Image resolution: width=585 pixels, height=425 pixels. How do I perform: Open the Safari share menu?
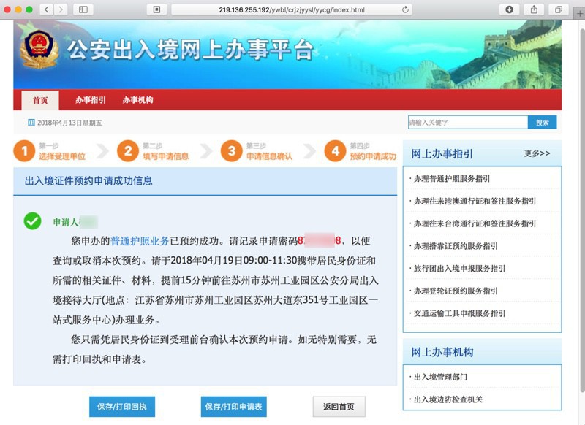pyautogui.click(x=534, y=9)
